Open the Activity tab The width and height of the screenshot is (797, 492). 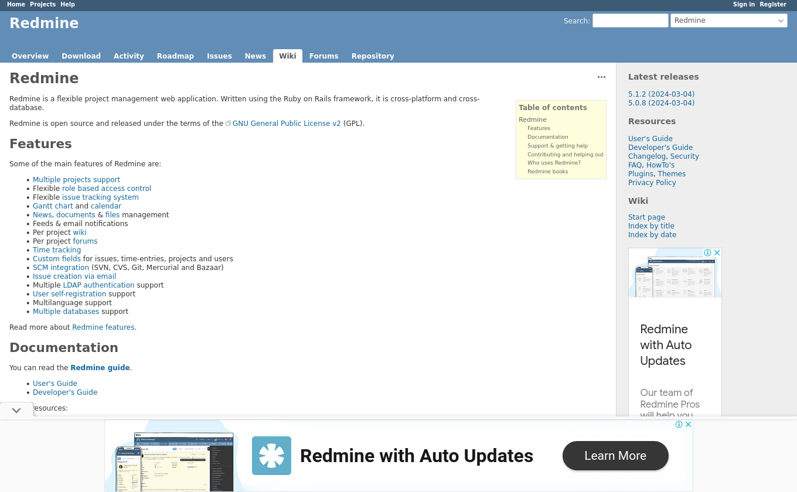[x=129, y=56]
